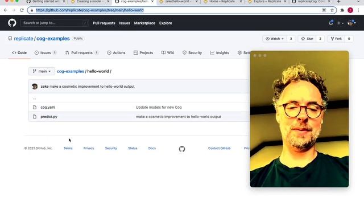Bookmark this page with the star icon
The image size is (364, 205).
pyautogui.click(x=332, y=10)
